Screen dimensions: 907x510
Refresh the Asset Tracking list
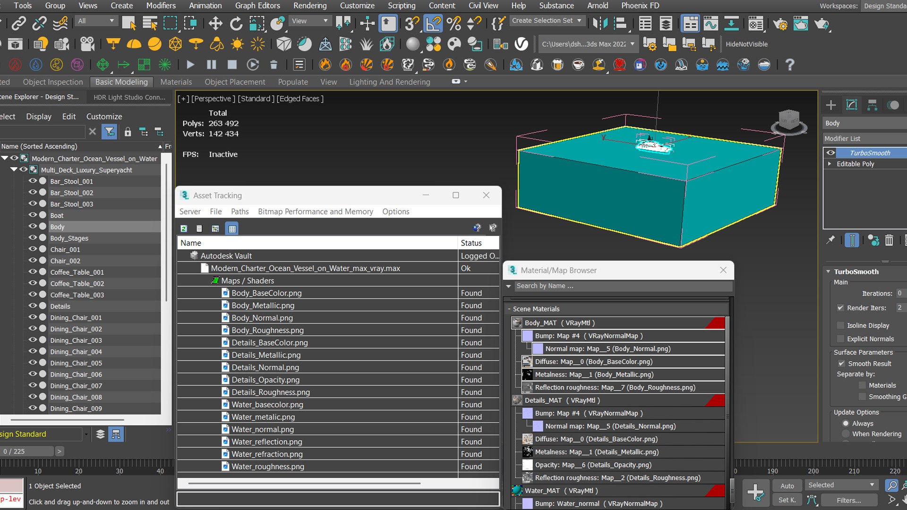pos(184,229)
